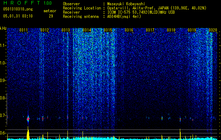Click the Receiving Location label
Image resolution: width=221 pixels, height=140 pixels.
click(x=82, y=8)
